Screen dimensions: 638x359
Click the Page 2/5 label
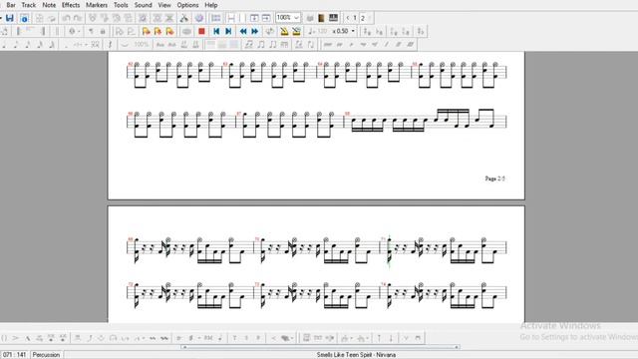click(494, 179)
